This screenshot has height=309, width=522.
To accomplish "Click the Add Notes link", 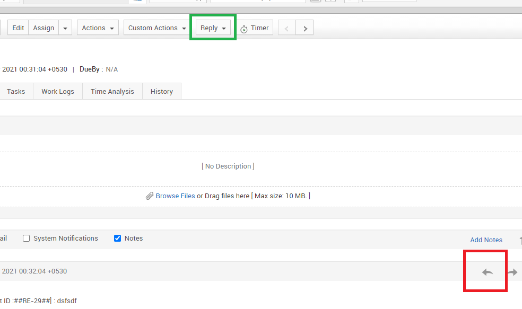I will (486, 240).
